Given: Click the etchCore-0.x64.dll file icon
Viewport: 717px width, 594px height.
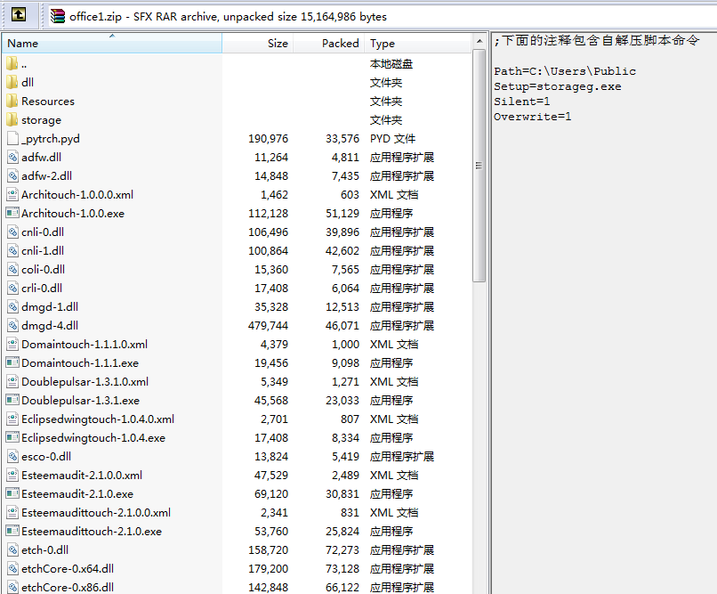Looking at the screenshot, I should pyautogui.click(x=12, y=569).
